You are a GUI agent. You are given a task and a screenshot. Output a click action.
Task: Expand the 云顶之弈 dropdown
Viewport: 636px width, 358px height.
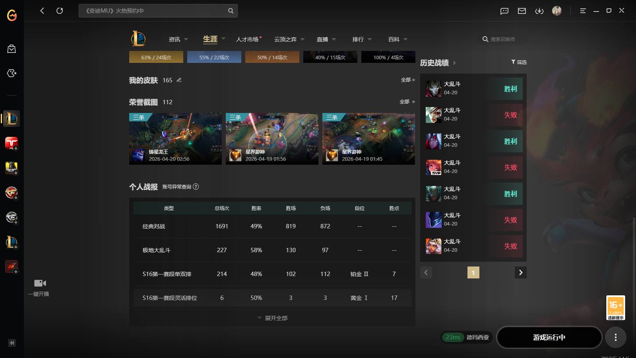pos(302,39)
